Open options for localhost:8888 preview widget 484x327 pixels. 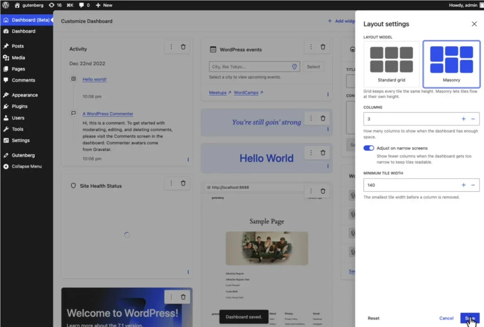[x=311, y=191]
